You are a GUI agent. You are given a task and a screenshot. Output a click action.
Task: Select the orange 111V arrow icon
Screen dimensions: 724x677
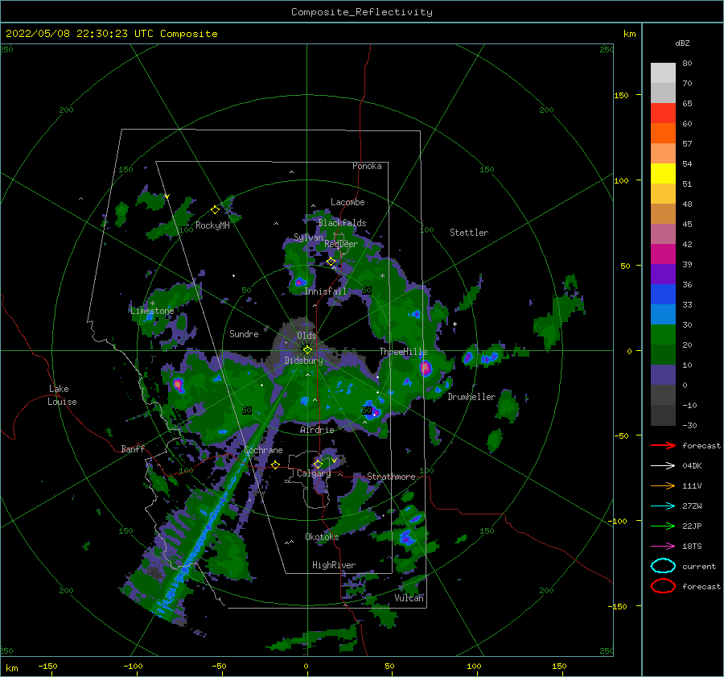tap(663, 485)
